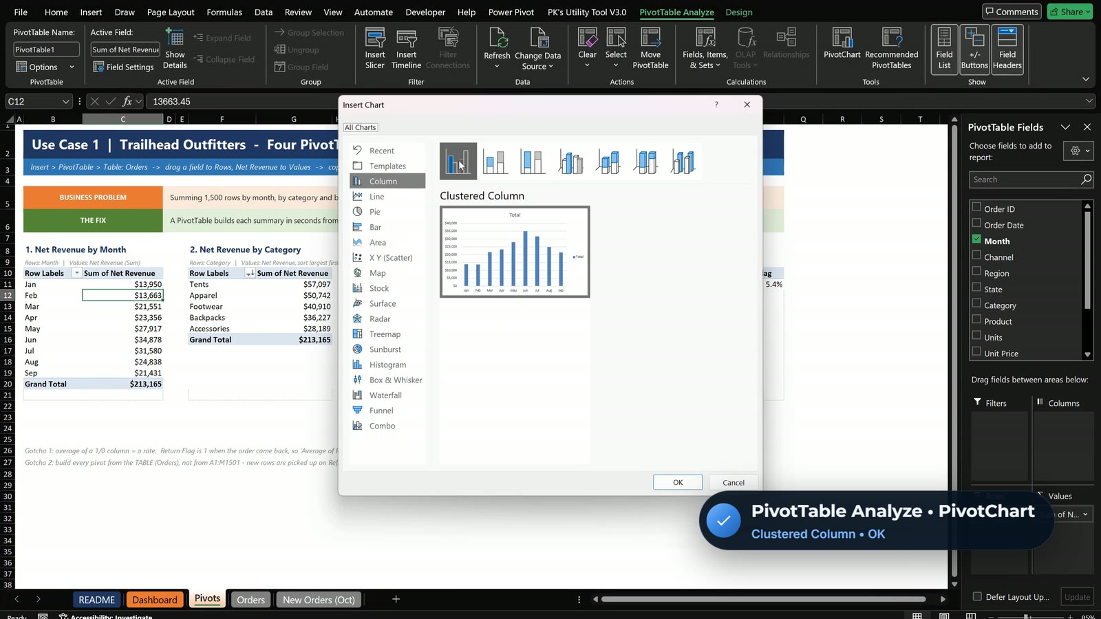
Task: Click the PivotTable Fields search box
Action: pos(1031,180)
